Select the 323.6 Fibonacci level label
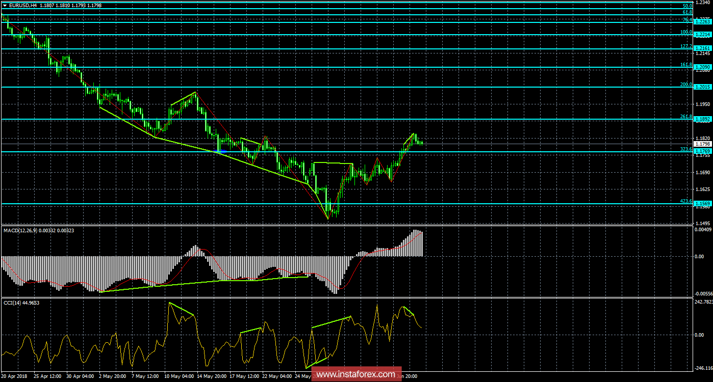Image resolution: width=713 pixels, height=382 pixels. coord(686,149)
